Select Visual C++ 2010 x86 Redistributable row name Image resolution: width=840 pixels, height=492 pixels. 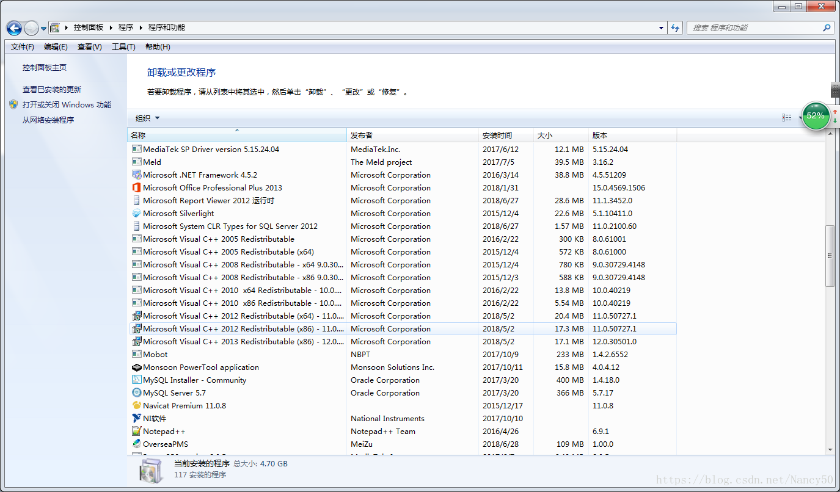[x=243, y=303]
